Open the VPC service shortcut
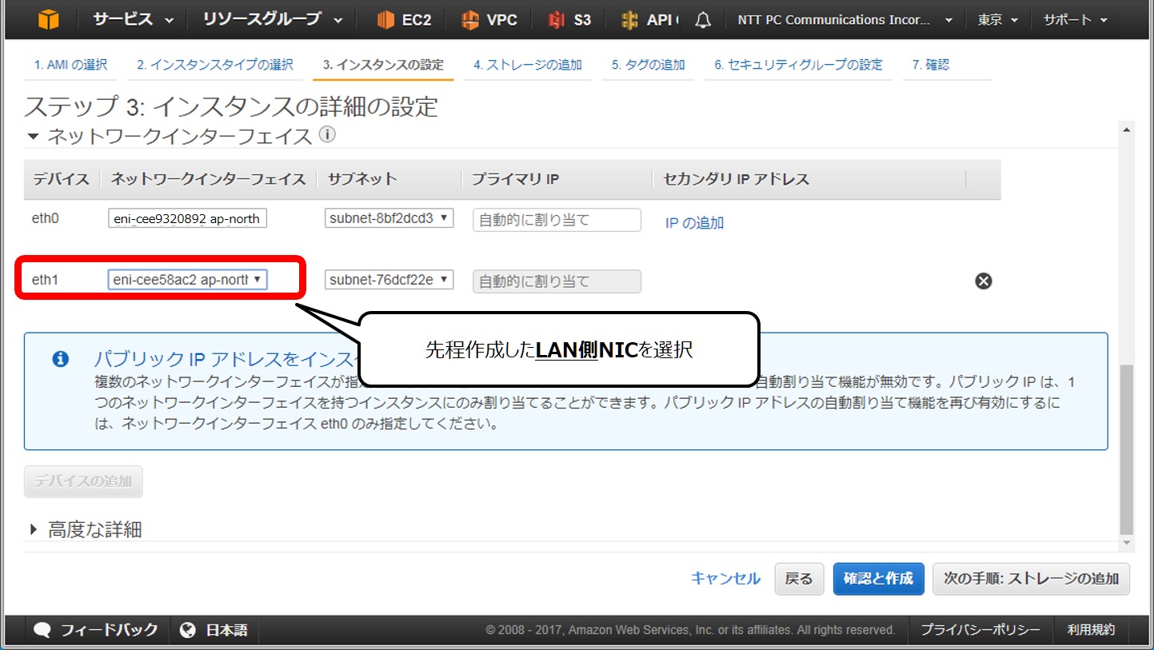The width and height of the screenshot is (1154, 650). [489, 20]
